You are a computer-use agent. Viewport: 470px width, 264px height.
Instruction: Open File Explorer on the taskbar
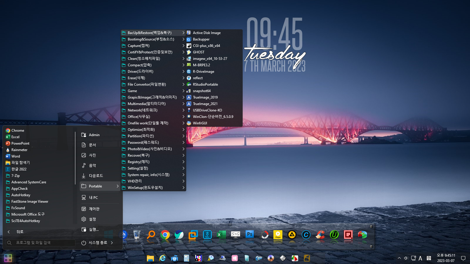pos(150,258)
